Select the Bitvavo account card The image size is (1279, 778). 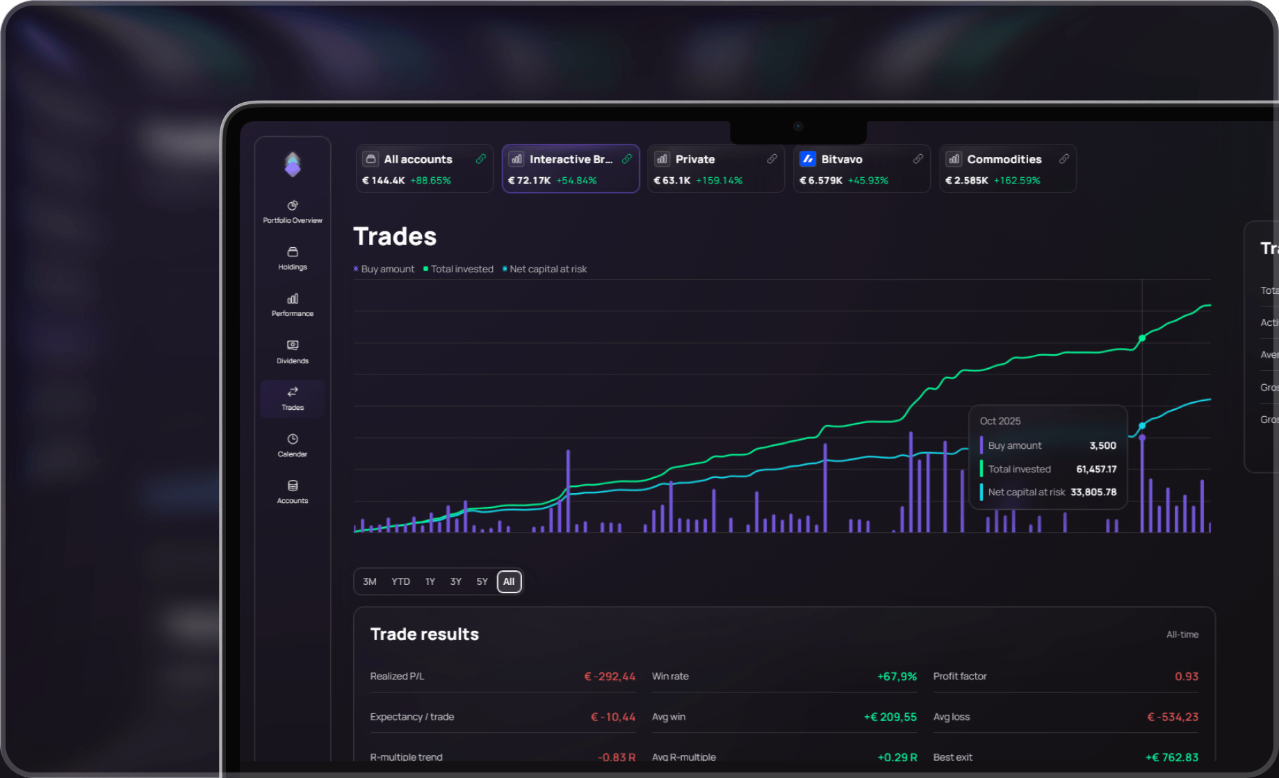point(862,169)
